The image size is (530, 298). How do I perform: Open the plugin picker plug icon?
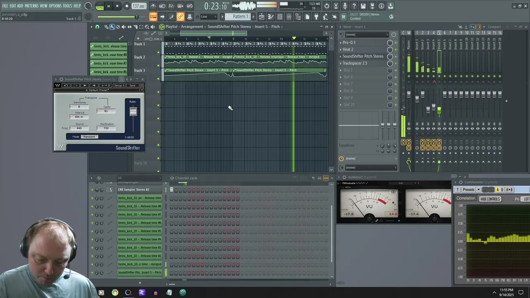pyautogui.click(x=316, y=17)
